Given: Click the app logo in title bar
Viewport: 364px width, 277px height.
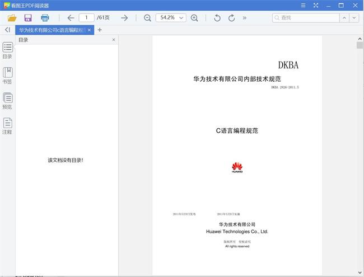Looking at the screenshot, I should tap(7, 6).
